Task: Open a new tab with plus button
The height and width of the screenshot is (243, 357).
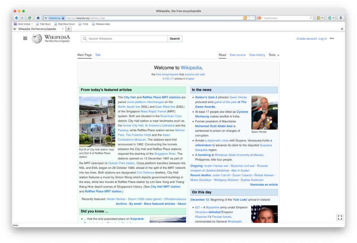Action: [69, 29]
